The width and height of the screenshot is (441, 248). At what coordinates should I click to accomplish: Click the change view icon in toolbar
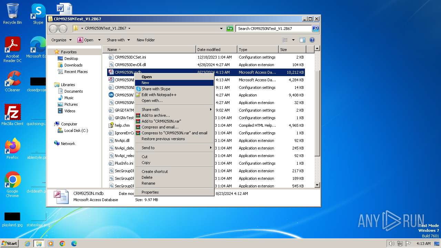[x=285, y=40]
